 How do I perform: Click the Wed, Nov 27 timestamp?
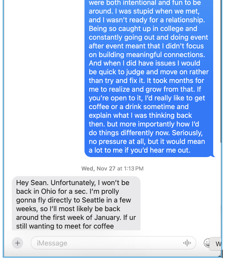point(99,169)
